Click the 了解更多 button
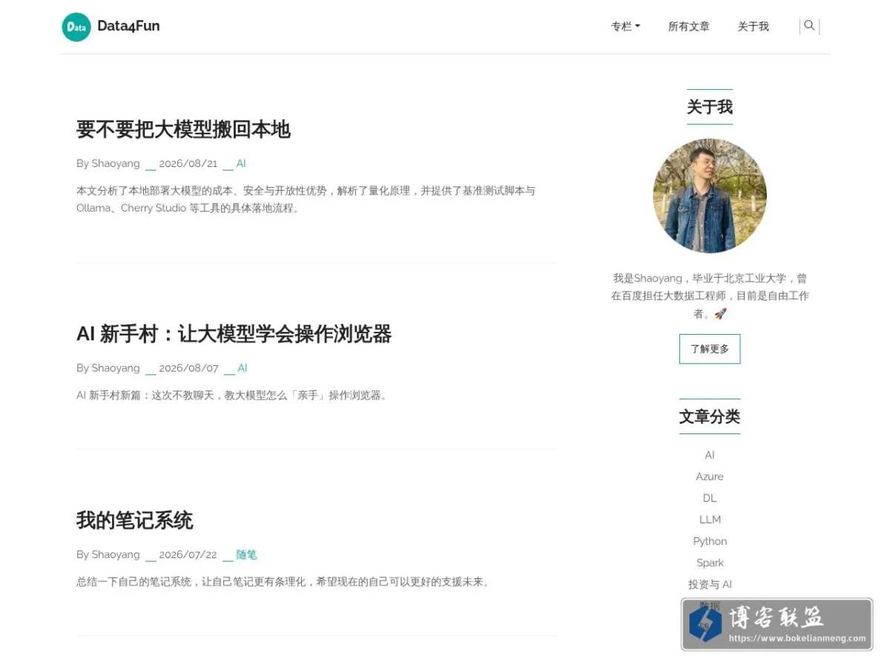 [710, 349]
